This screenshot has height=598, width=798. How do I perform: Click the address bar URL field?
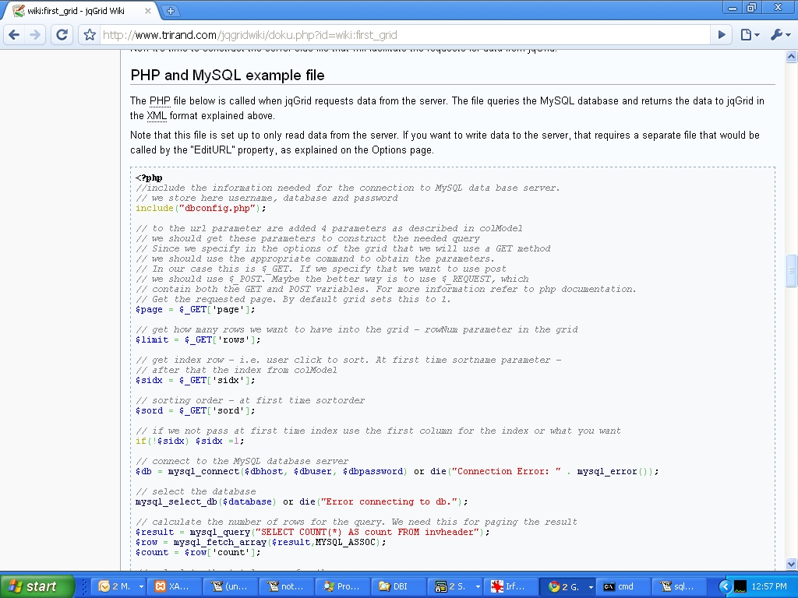coord(404,35)
